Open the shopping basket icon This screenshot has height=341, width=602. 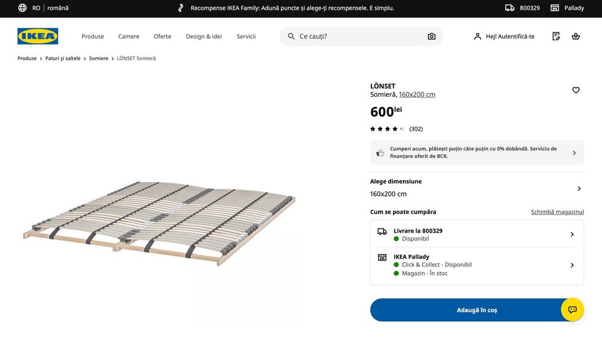click(x=576, y=36)
